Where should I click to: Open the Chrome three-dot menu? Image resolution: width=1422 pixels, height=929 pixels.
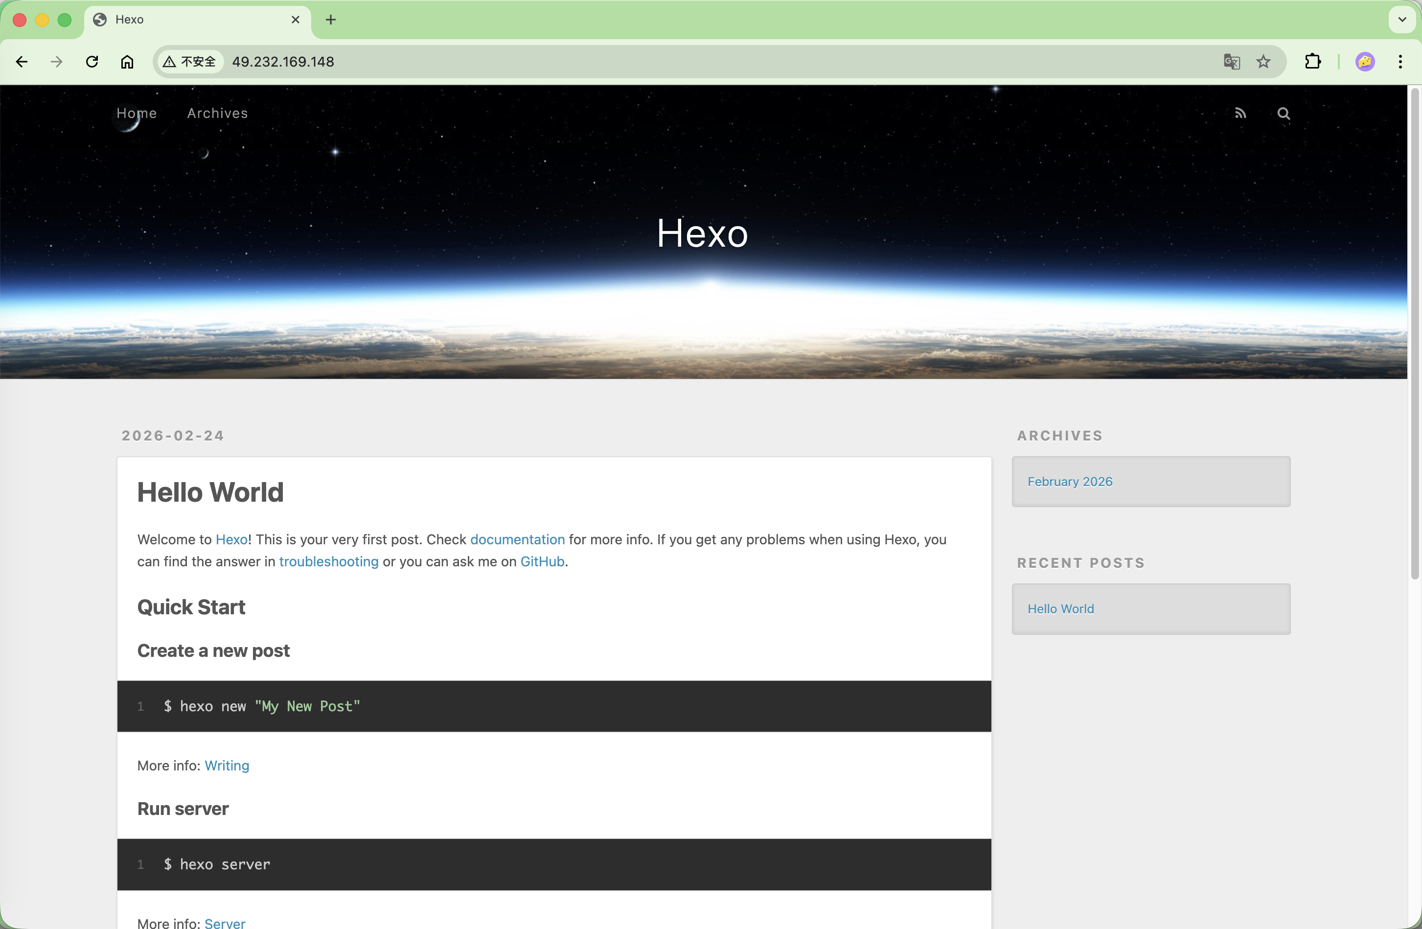[1400, 62]
